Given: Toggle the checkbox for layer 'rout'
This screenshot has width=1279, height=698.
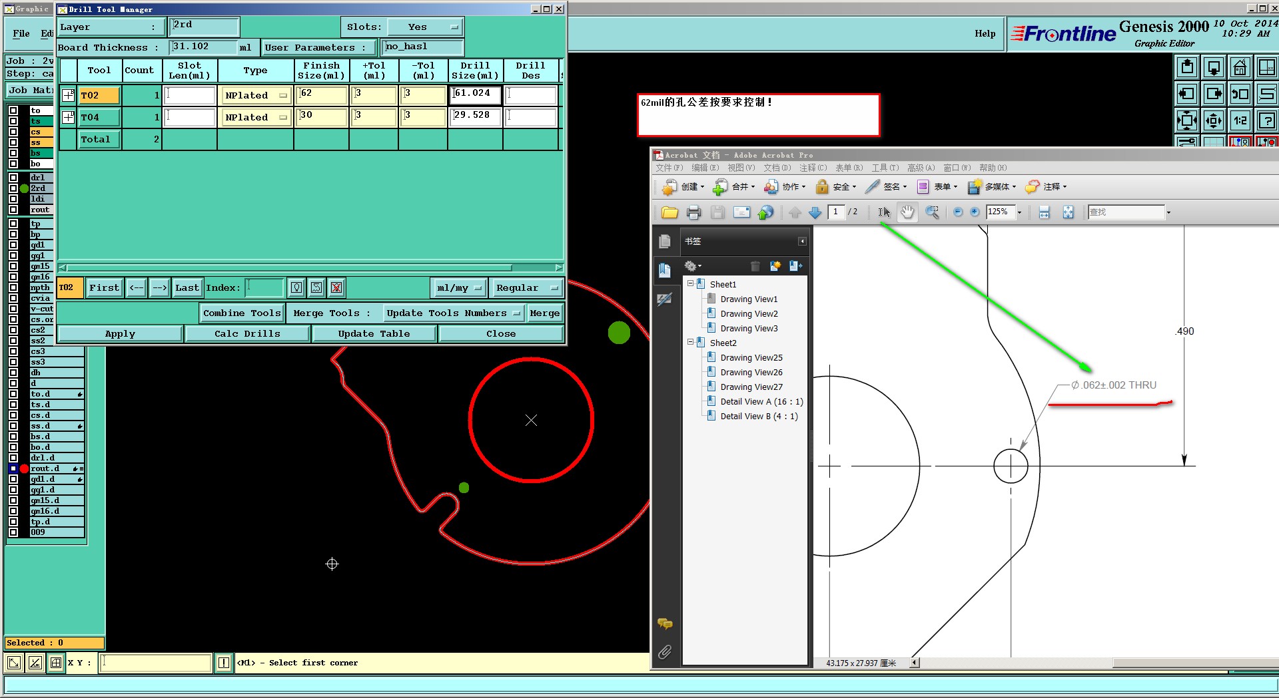Looking at the screenshot, I should pos(13,210).
